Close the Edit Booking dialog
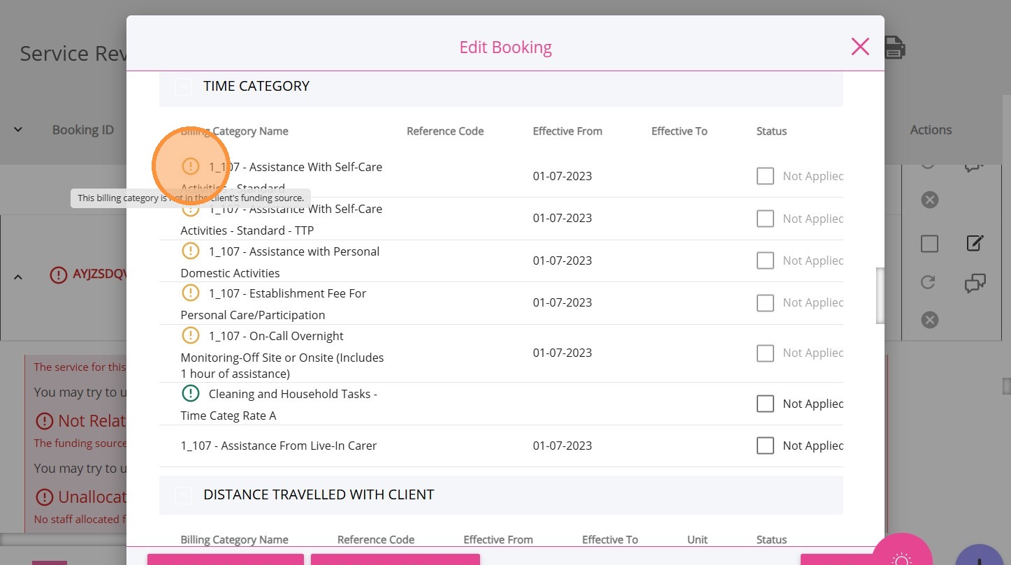The width and height of the screenshot is (1011, 565). pos(860,47)
